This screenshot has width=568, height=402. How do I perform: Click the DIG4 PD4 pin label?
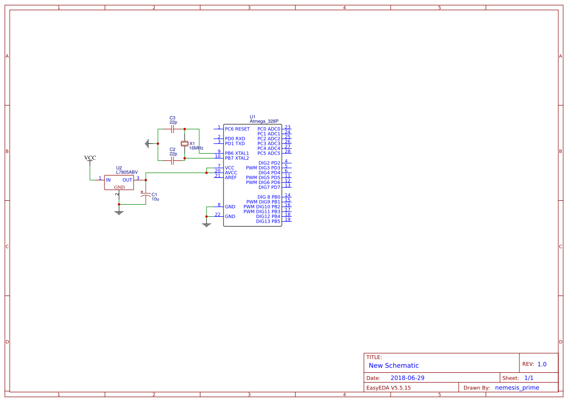(270, 173)
